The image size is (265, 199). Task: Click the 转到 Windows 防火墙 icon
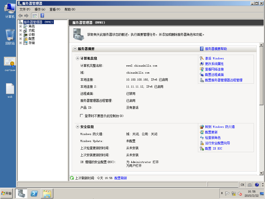pos(202,127)
